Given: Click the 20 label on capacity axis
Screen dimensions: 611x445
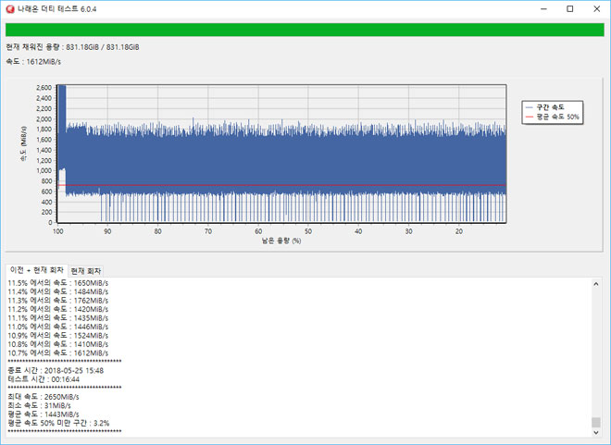Looking at the screenshot, I should tap(459, 231).
